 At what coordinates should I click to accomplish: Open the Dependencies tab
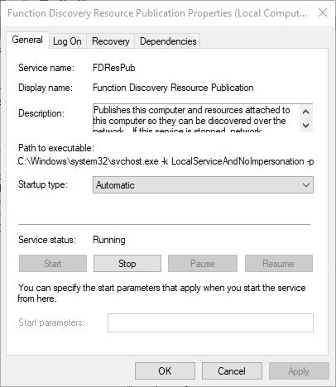pos(168,41)
